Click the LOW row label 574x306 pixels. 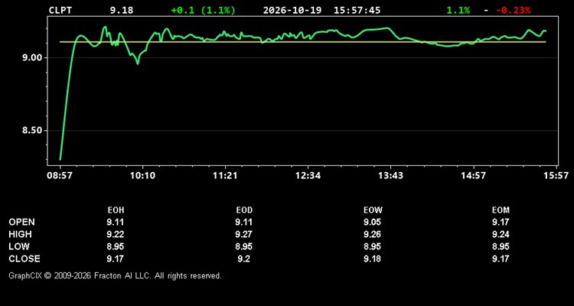19,246
